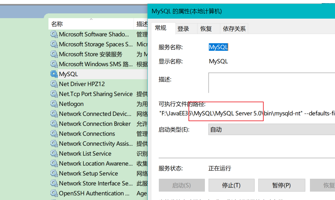Screen dimensions: 335x200
Task: Click gear icon beside Network Connection Broker
Action: tap(54, 124)
